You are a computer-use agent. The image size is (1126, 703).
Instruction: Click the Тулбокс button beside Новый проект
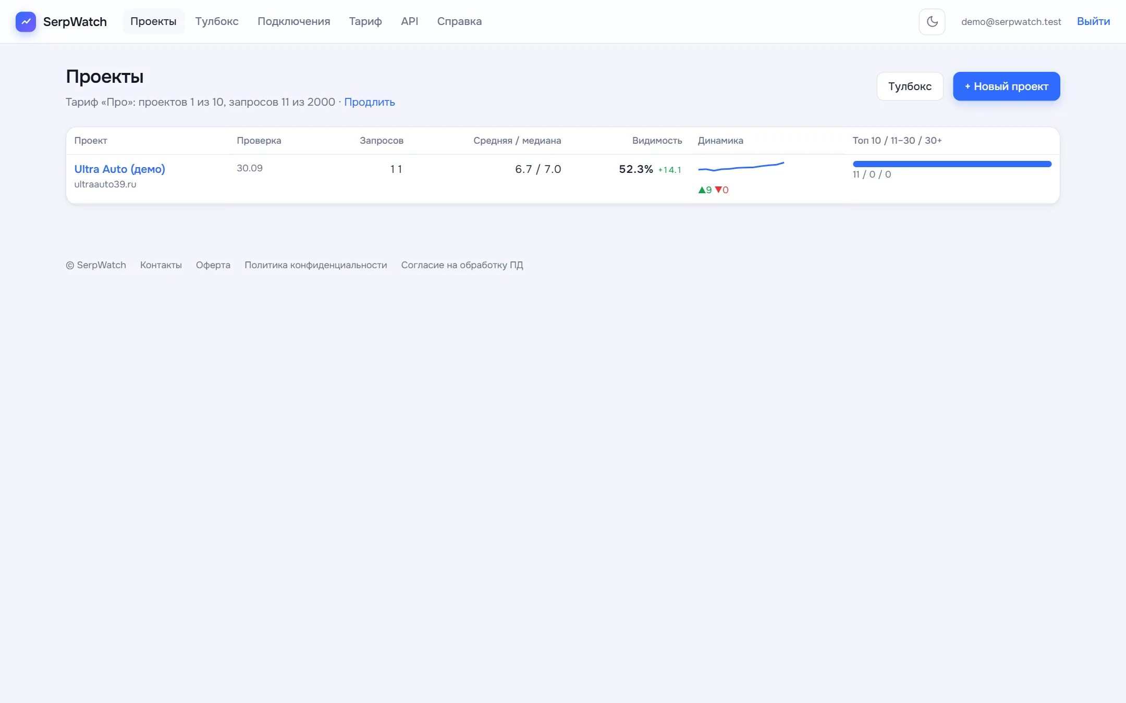[x=910, y=86]
